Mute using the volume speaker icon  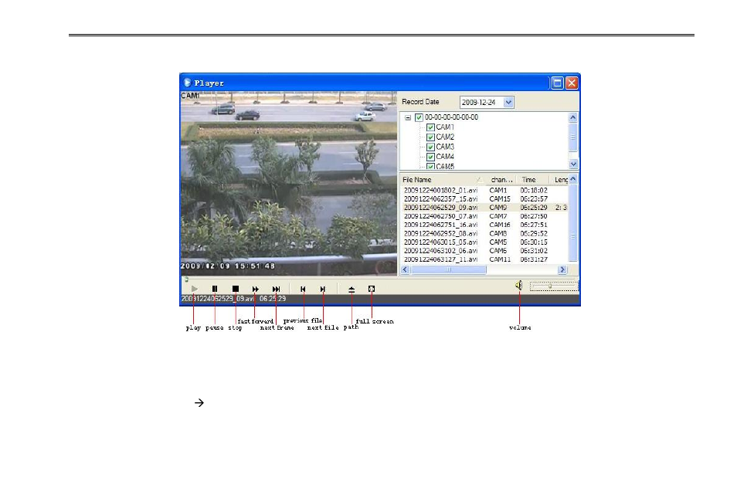[519, 285]
